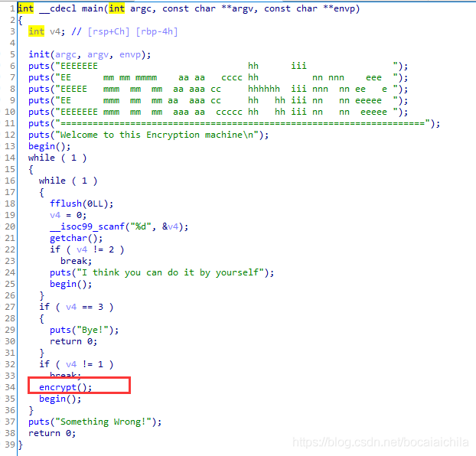Click the begin() call on line 13
The height and width of the screenshot is (456, 476).
(50, 146)
